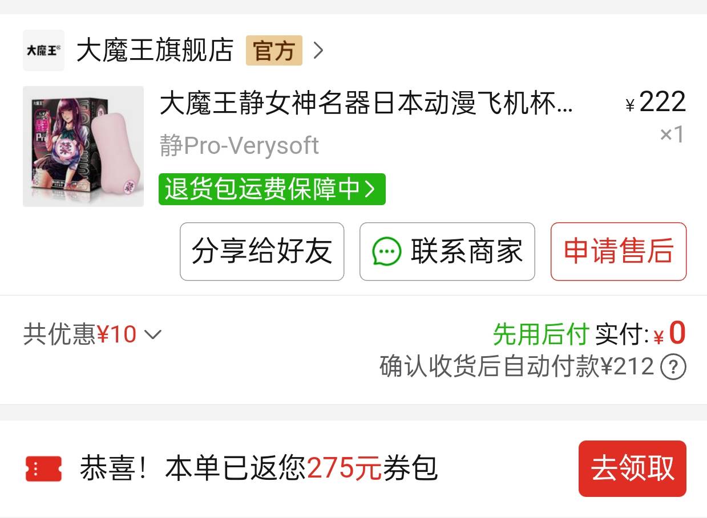Screen dimensions: 707x518
Task: Click the 分享给好友 button
Action: point(262,251)
